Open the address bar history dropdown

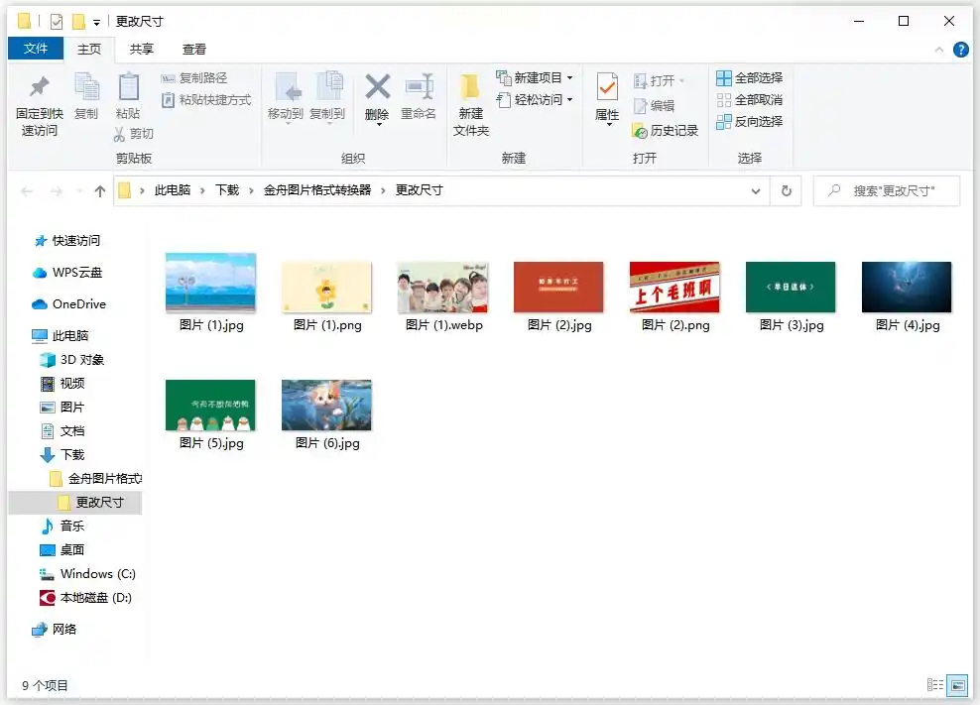pos(756,191)
